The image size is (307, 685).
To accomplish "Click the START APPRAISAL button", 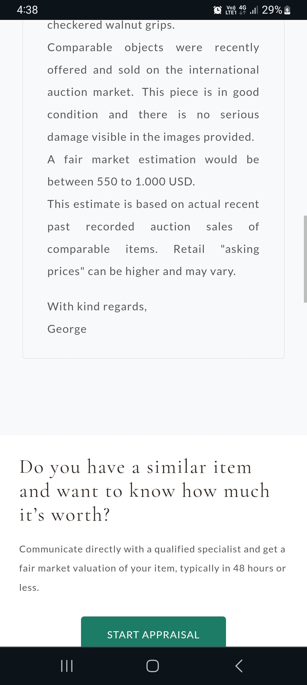I will click(x=153, y=635).
